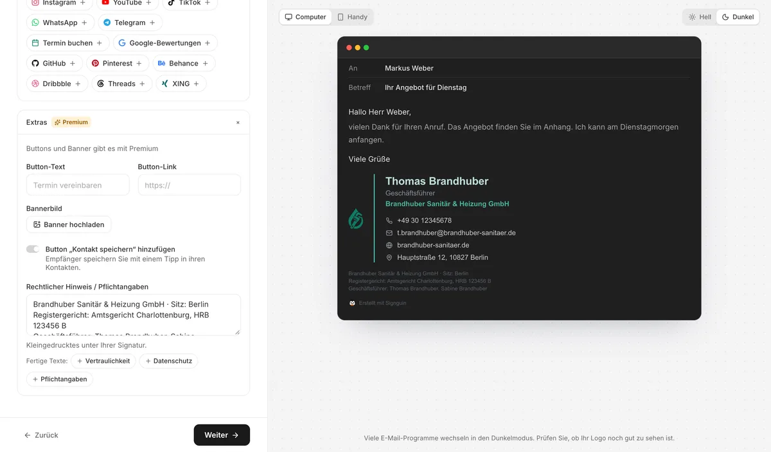Switch preview to Handy view

coord(353,17)
